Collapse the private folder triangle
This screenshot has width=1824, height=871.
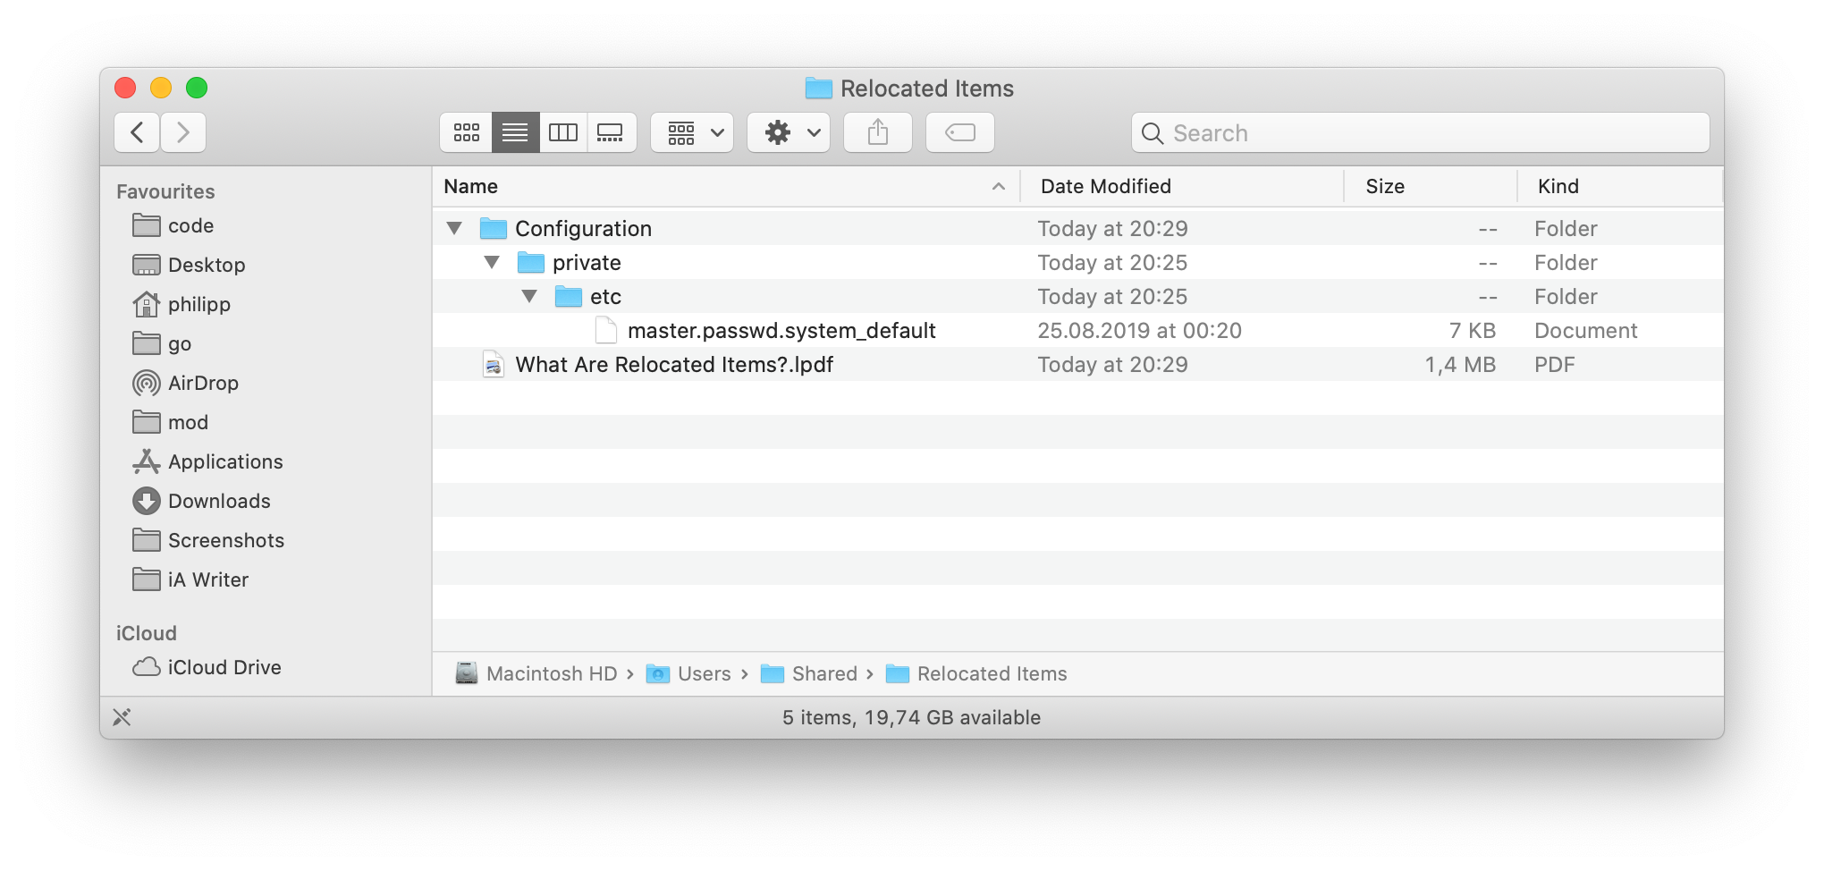coord(492,263)
